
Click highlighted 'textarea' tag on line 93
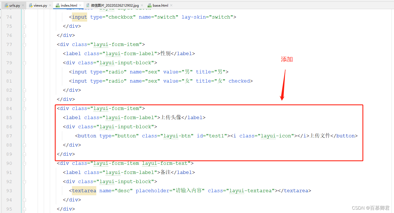tap(84, 191)
